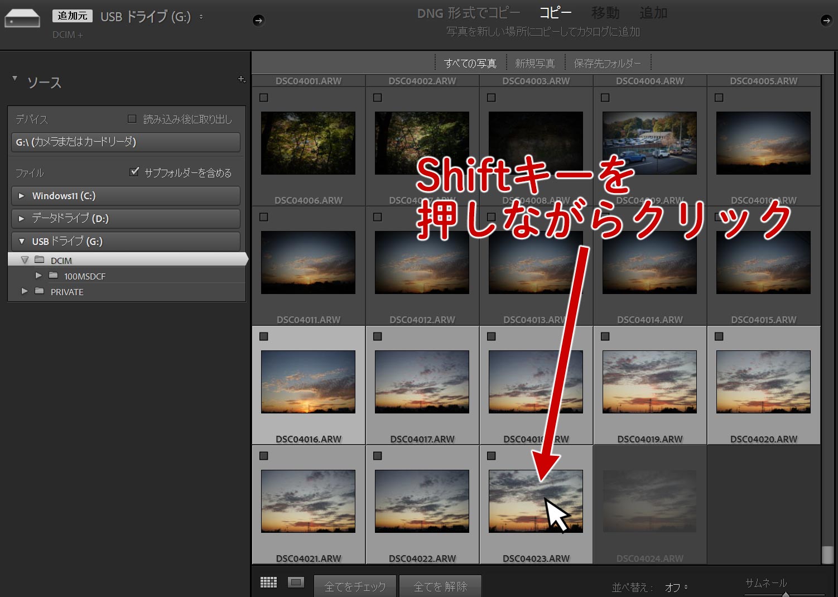The width and height of the screenshot is (838, 597).
Task: Click the arrow icon at top right
Action: click(826, 21)
